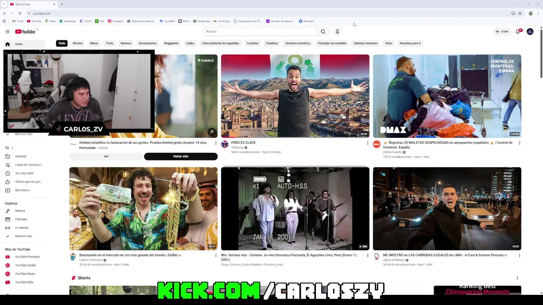Click Ver button on Holded ad
The height and width of the screenshot is (305, 543).
point(106,156)
